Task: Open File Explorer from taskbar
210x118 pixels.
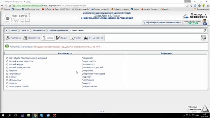Action: pyautogui.click(x=29, y=115)
